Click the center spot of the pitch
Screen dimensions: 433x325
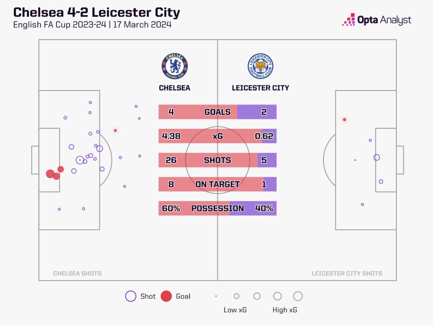click(x=218, y=160)
